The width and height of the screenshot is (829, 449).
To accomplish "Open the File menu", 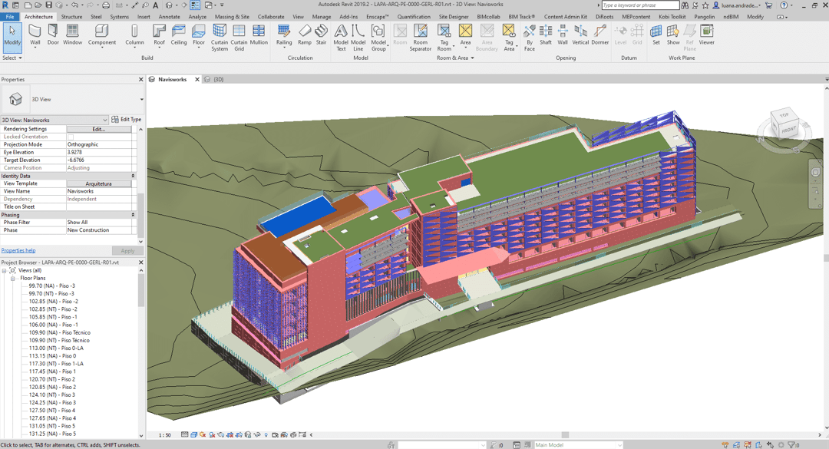I will point(9,17).
